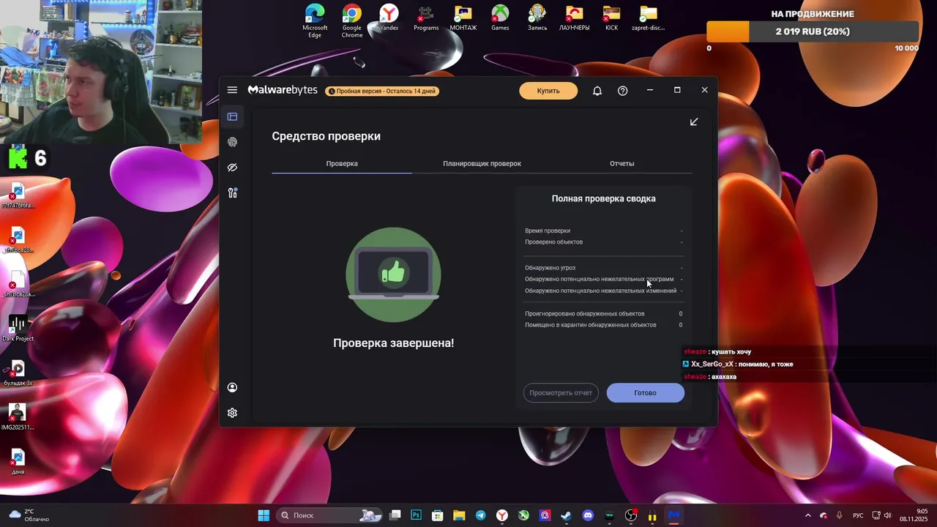
Task: Select the даня desktop file
Action: click(x=18, y=461)
